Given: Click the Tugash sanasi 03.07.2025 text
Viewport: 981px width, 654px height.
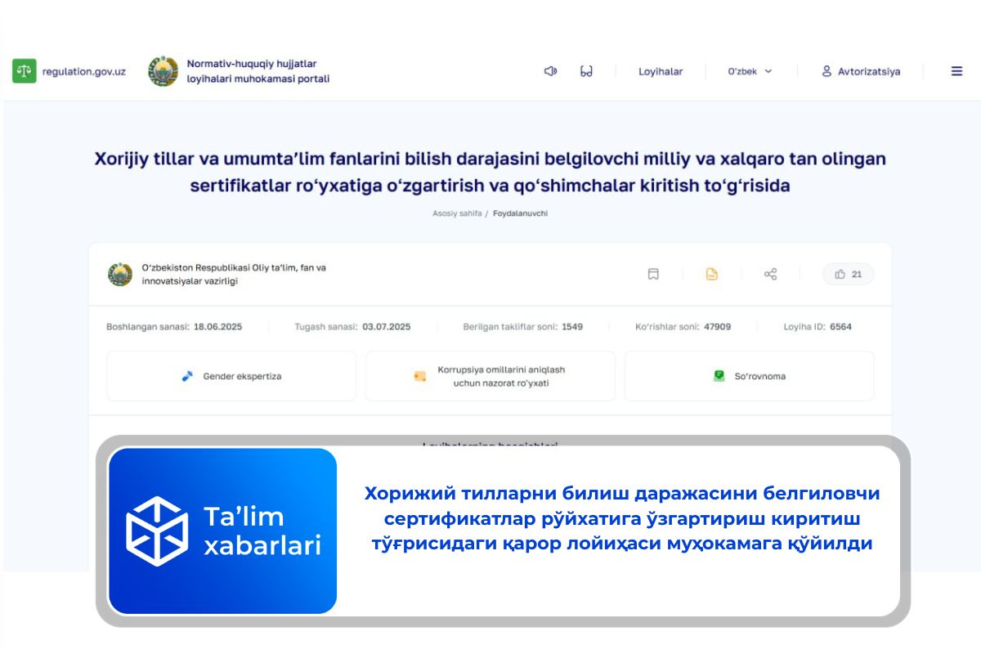Looking at the screenshot, I should tap(352, 327).
